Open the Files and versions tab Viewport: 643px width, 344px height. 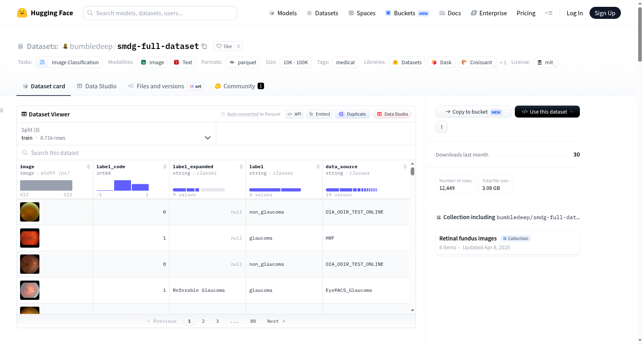[x=166, y=86]
